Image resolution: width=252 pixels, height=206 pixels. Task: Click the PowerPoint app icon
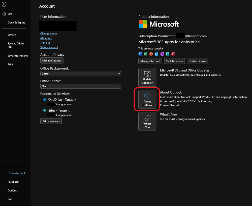click(151, 54)
